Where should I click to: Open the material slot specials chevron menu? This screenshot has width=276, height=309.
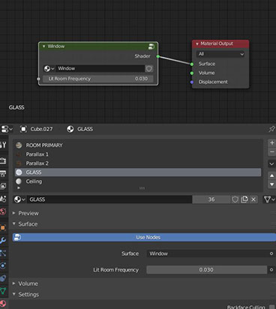271,164
